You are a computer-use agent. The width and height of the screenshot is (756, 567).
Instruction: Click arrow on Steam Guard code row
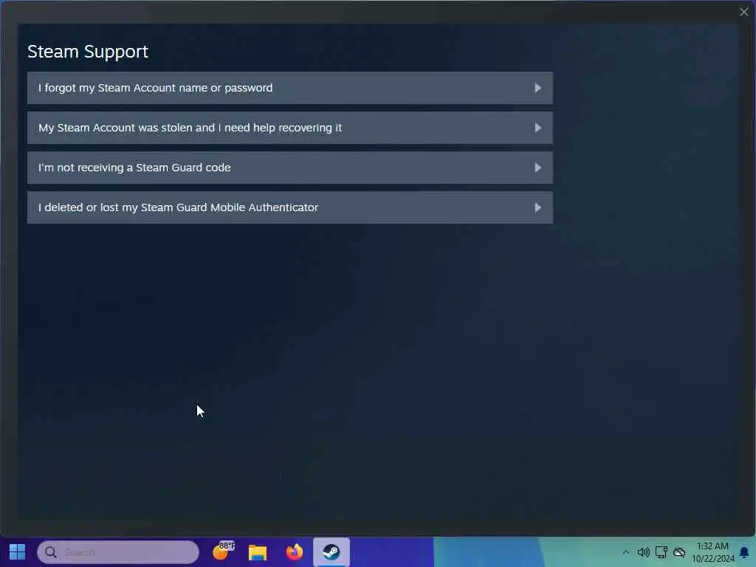537,168
